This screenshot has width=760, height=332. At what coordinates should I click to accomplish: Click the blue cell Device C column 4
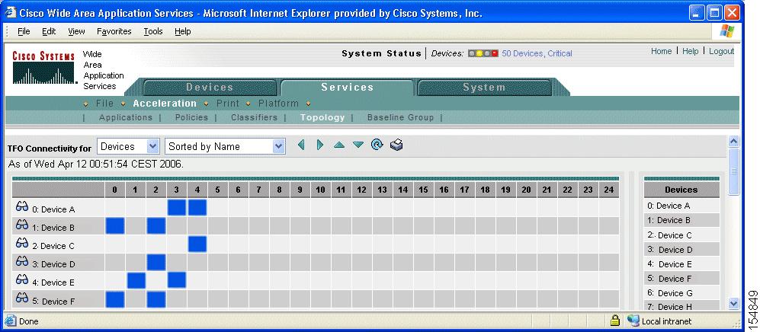pos(197,244)
